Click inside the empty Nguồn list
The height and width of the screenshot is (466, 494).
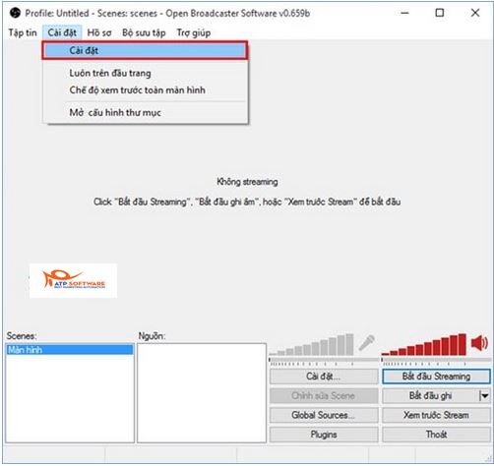202,393
